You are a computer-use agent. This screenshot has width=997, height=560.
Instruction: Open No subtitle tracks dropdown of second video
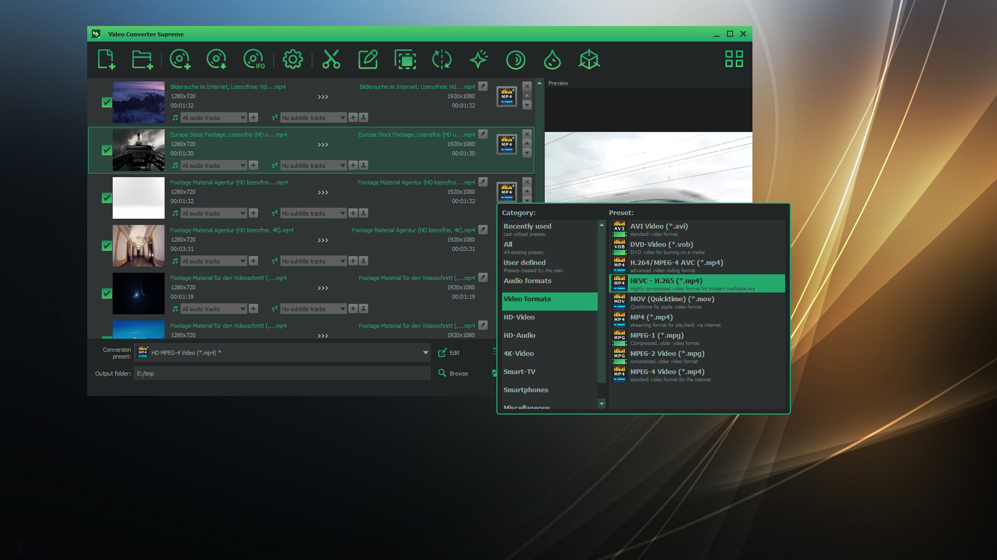click(x=313, y=166)
